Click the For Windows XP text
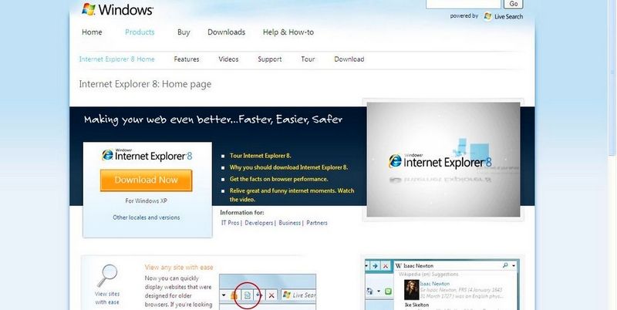The height and width of the screenshot is (310, 617). coord(147,200)
